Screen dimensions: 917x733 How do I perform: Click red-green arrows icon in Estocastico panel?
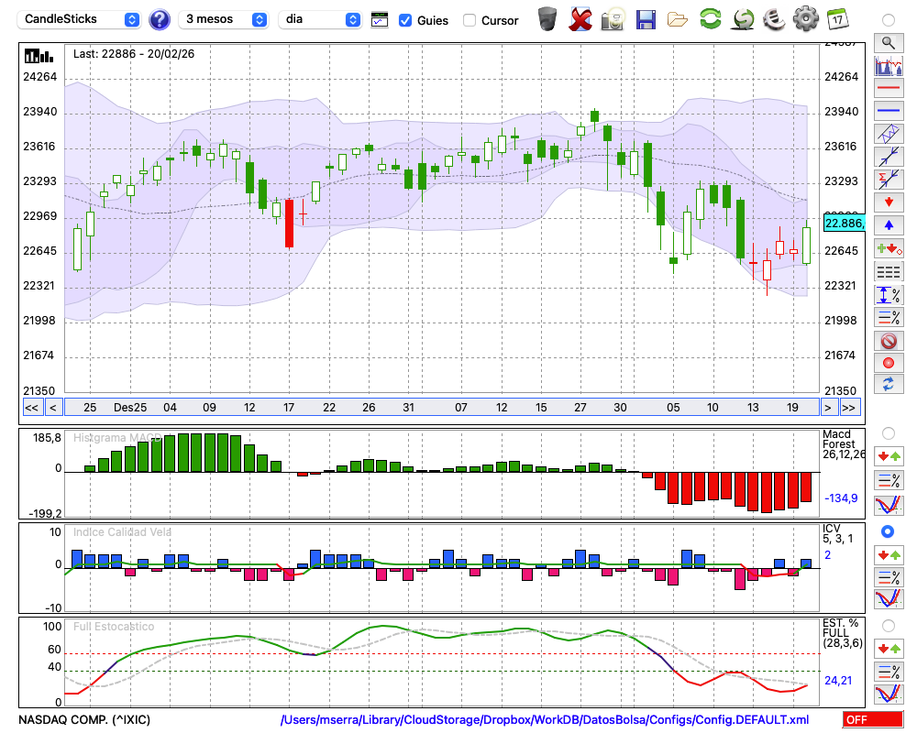click(x=889, y=649)
